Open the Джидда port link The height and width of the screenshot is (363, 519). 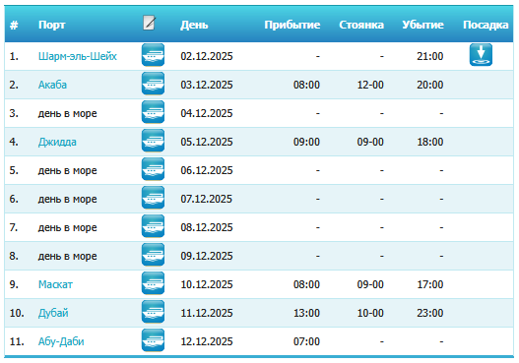pos(57,142)
